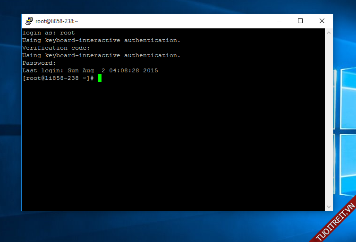Maximize the PuTTY terminal window
The image size is (356, 242).
click(300, 21)
